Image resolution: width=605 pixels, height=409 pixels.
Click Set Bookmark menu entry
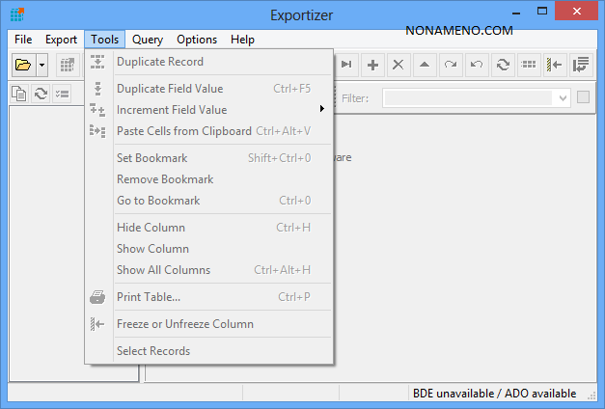coord(151,158)
